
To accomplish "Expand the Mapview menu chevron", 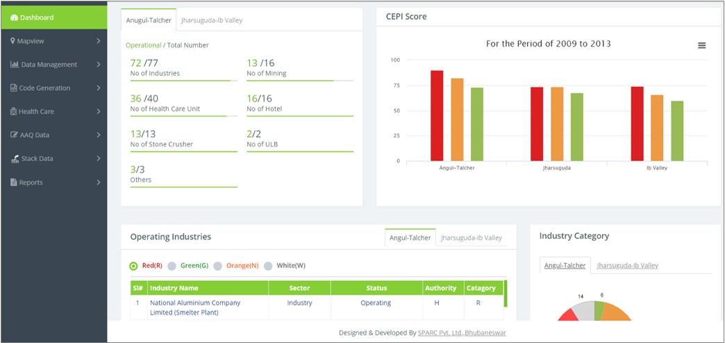I will [x=99, y=41].
